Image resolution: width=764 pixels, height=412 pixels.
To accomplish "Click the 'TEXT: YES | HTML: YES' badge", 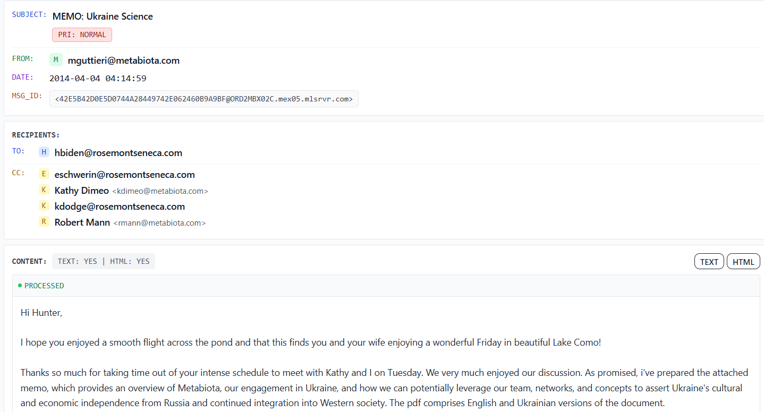I will click(x=104, y=261).
